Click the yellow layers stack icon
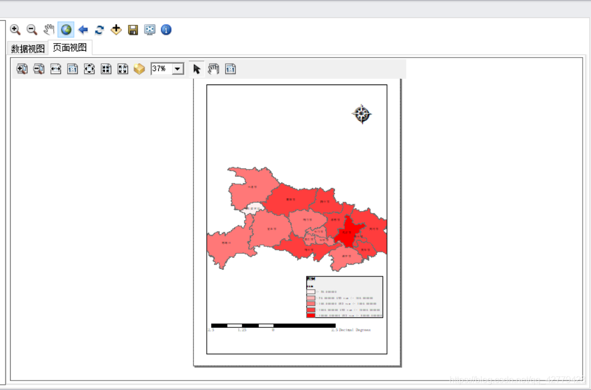 [139, 69]
